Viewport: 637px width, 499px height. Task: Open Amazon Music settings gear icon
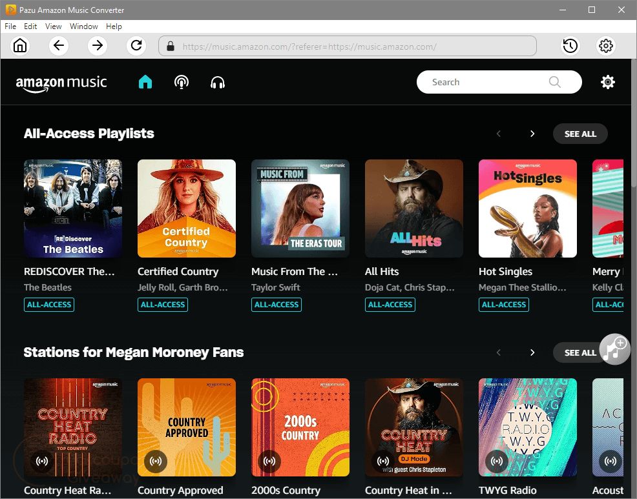tap(607, 82)
